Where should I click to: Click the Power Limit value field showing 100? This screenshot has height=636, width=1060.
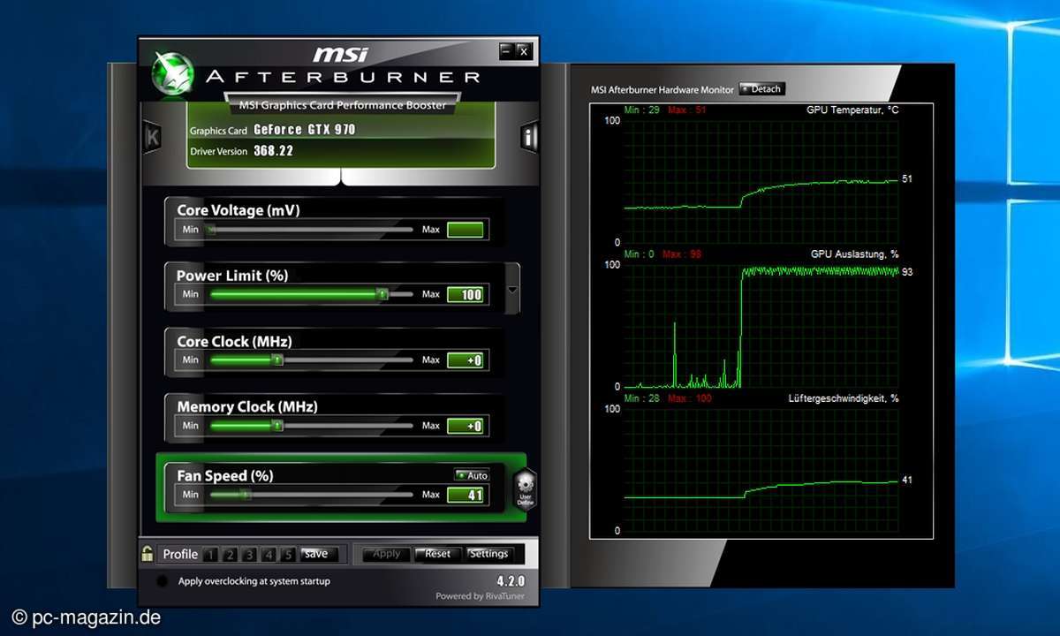click(466, 295)
